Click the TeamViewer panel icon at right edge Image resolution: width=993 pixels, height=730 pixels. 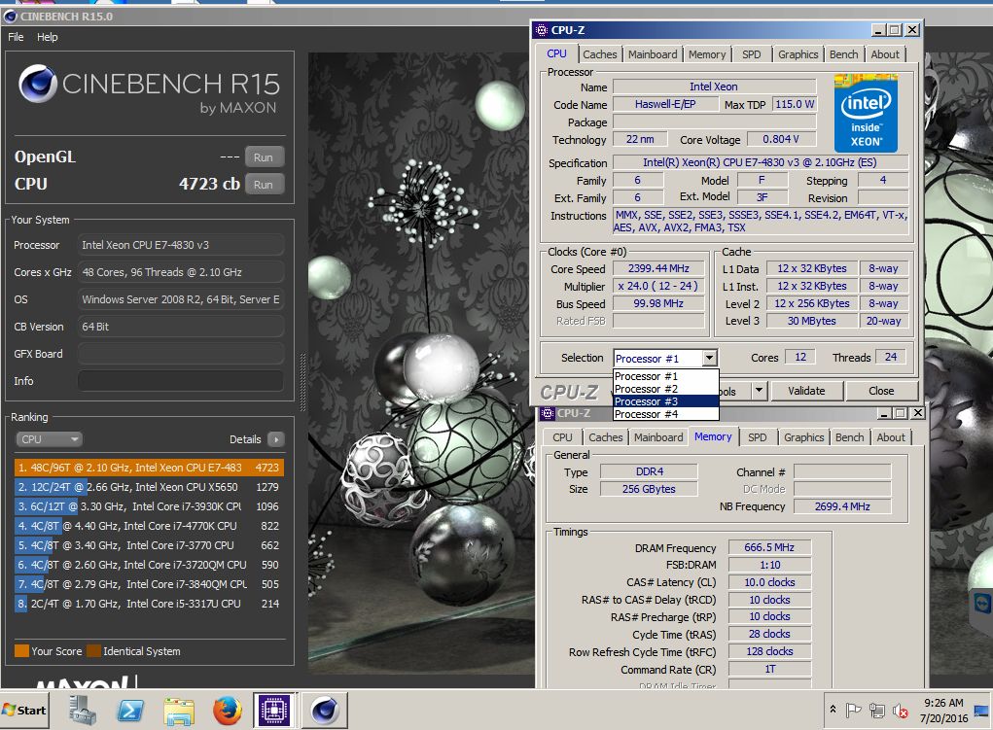(981, 604)
